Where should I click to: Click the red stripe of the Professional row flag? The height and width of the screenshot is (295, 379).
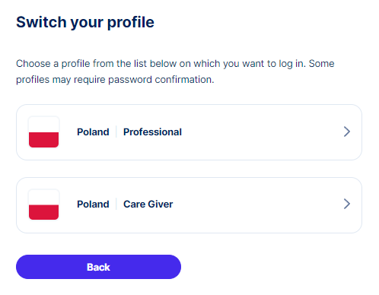[43, 140]
